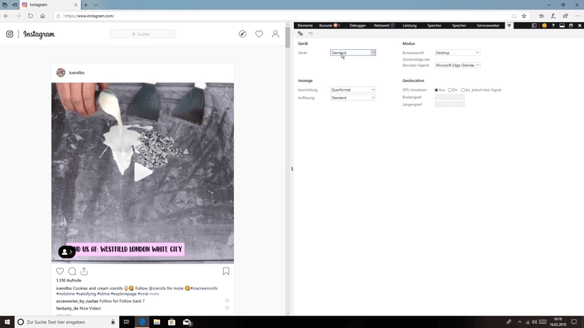This screenshot has height=328, width=584.
Task: Select the GPS simulieren 'Ein' radio button
Action: click(450, 90)
